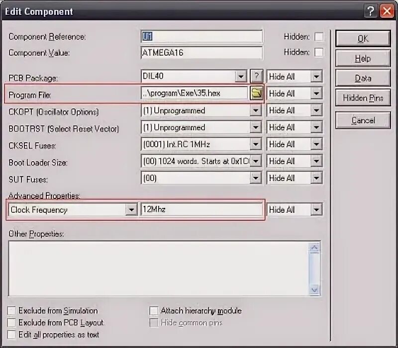Open Hide All dropdown for Clock Frequency

[316, 209]
